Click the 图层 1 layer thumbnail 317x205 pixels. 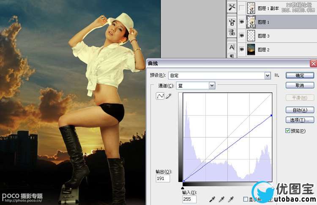[251, 22]
